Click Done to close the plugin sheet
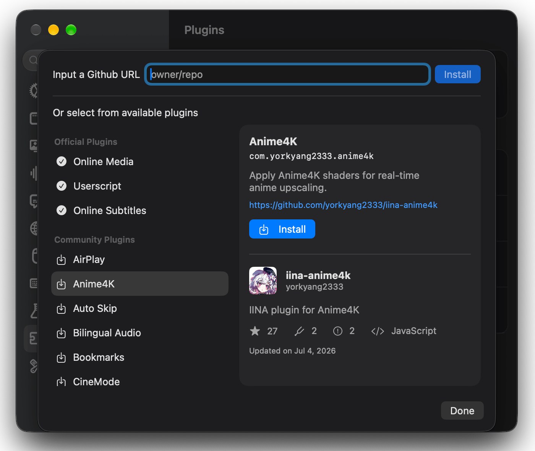The image size is (535, 451). (462, 410)
